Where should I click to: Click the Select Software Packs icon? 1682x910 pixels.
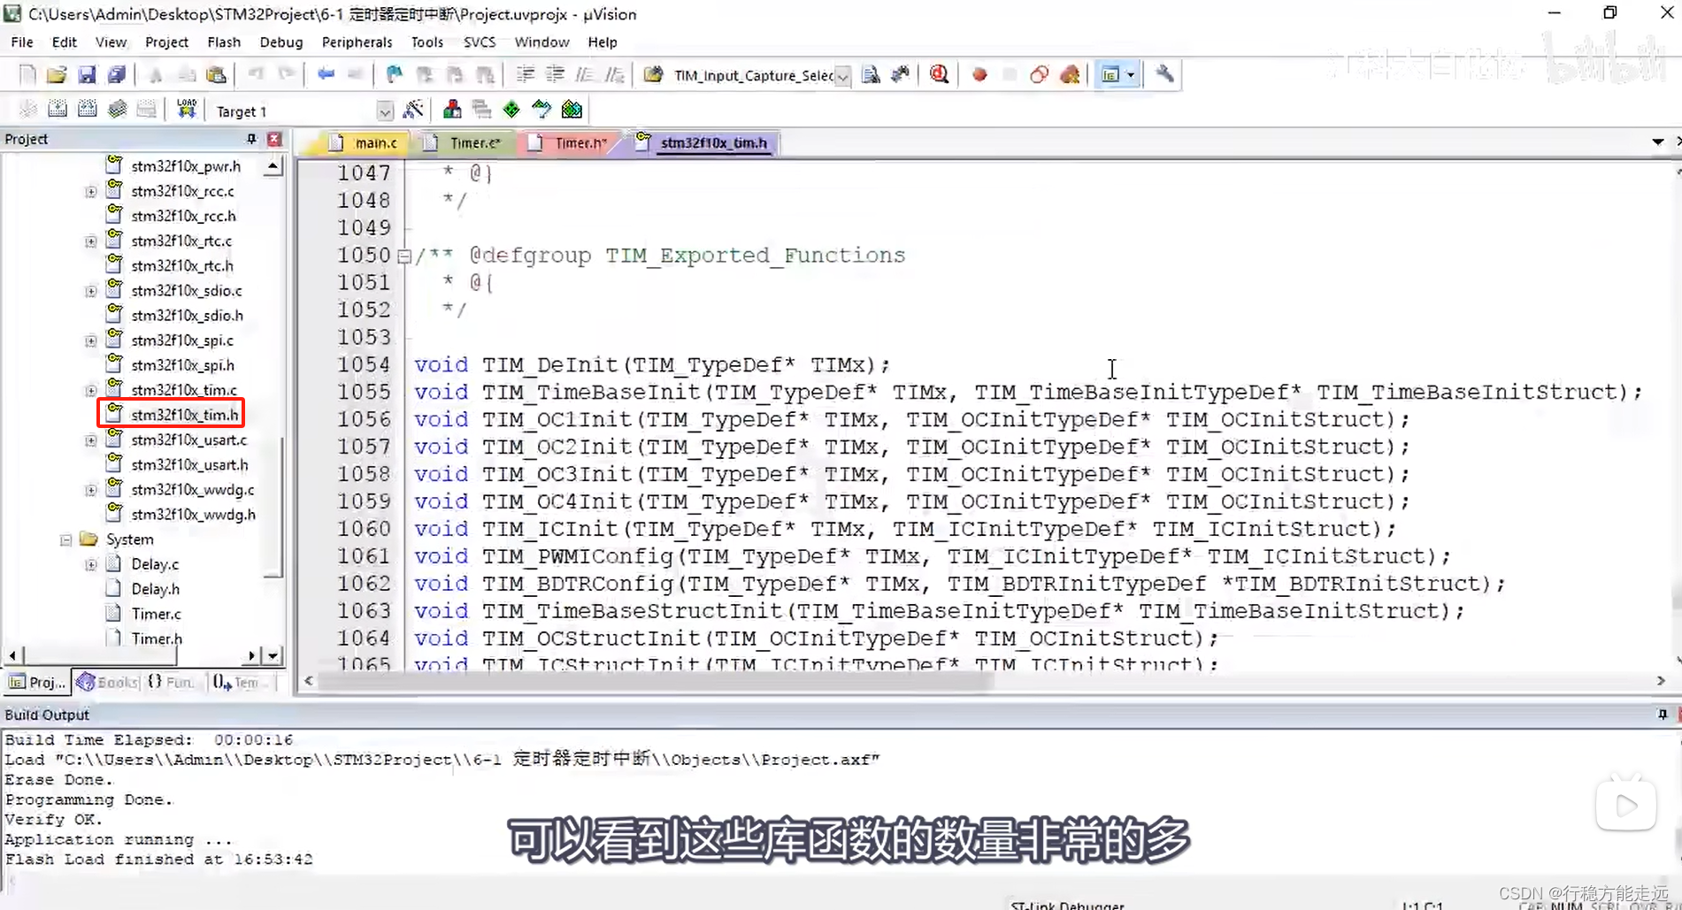tap(541, 110)
